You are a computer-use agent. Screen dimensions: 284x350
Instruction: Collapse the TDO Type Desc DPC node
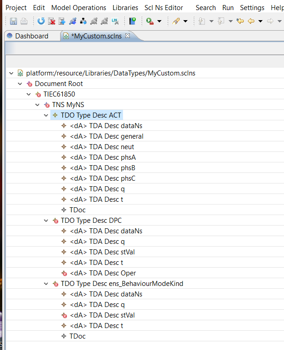[46, 221]
